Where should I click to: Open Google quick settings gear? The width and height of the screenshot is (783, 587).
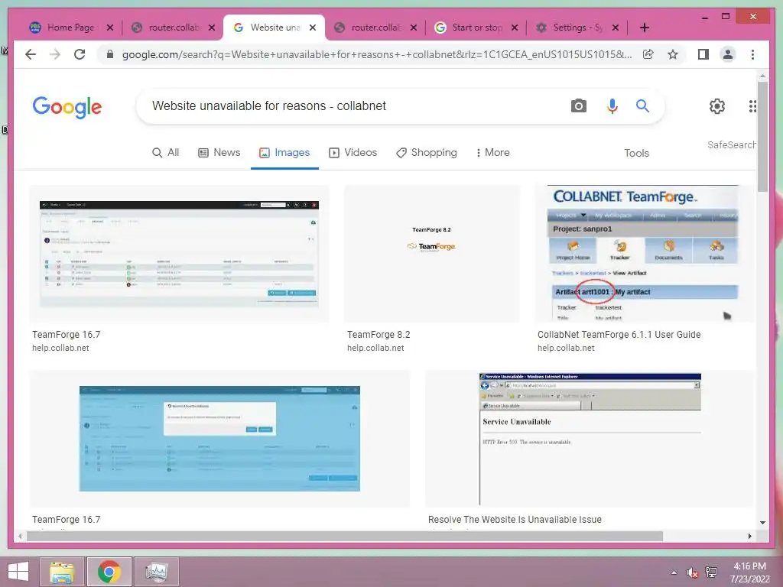click(717, 105)
